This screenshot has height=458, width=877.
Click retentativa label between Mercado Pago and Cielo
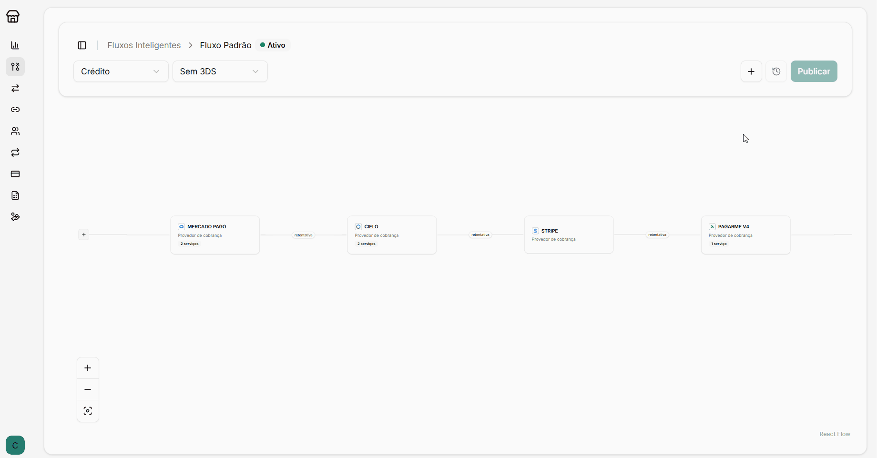[x=304, y=235]
